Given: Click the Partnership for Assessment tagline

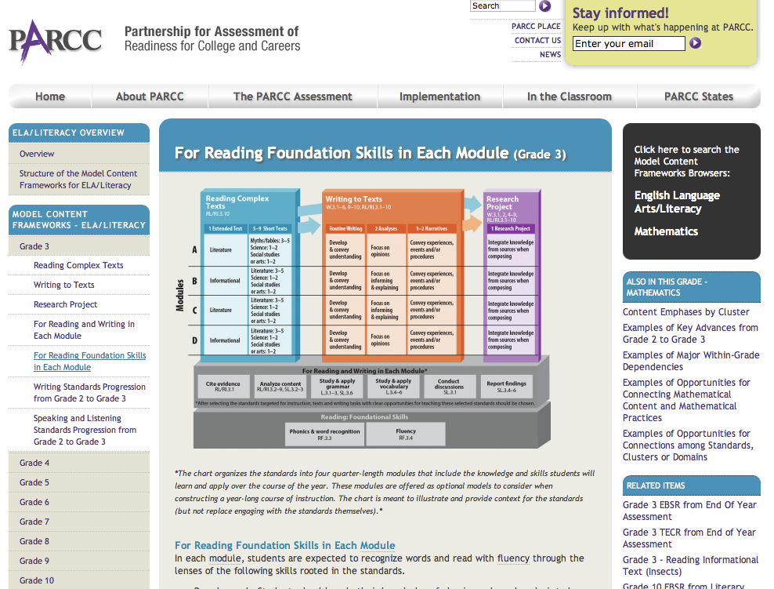Looking at the screenshot, I should pos(212,38).
